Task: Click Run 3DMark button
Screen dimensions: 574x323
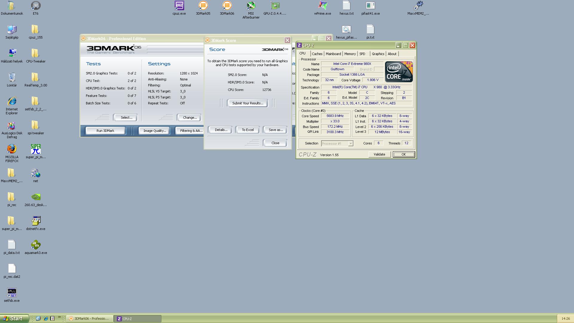Action: 105,131
